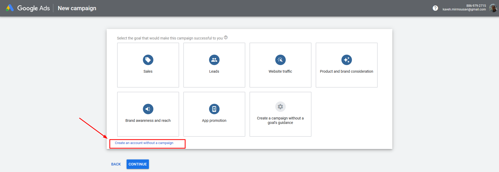Click the CONTINUE button
This screenshot has height=172, width=499.
(x=138, y=164)
